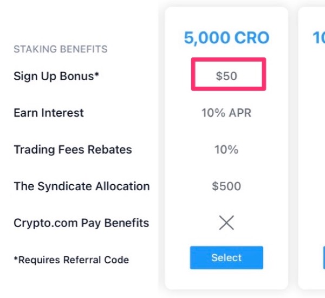Click the Requires Referral Code footnote

[71, 260]
